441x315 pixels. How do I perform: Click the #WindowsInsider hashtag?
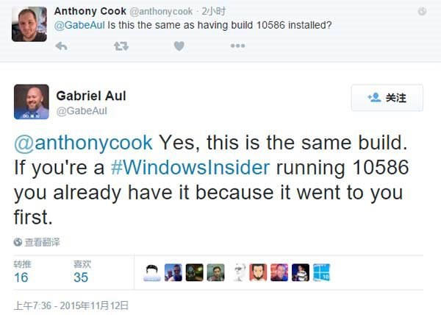190,167
